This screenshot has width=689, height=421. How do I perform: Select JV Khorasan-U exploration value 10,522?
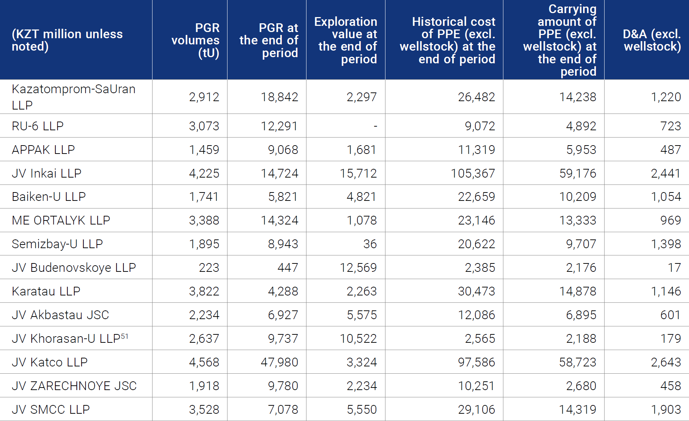coord(359,338)
